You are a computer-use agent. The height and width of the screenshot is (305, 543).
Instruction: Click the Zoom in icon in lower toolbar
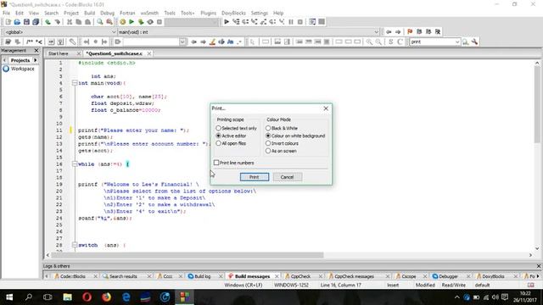pyautogui.click(x=370, y=42)
